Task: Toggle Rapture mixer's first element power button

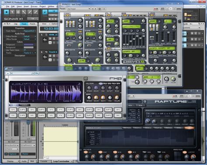Action: 86,152
